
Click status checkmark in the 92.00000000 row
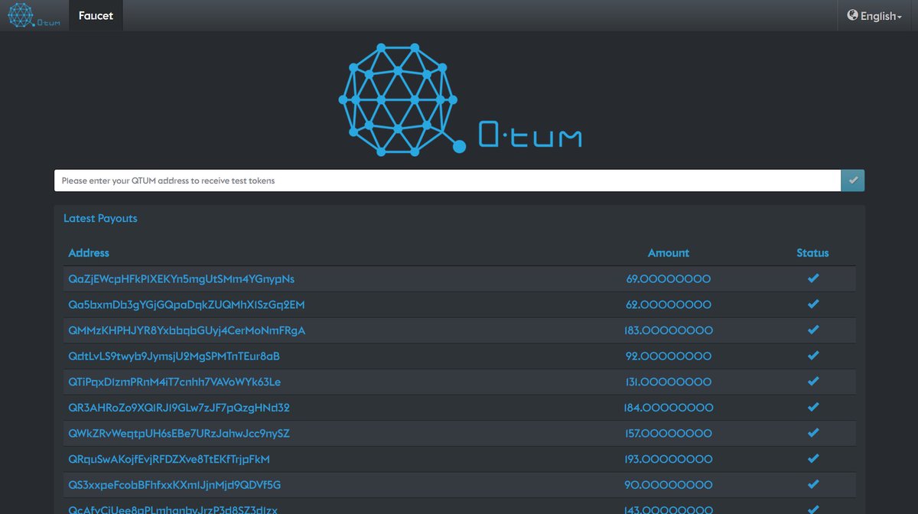click(x=813, y=356)
